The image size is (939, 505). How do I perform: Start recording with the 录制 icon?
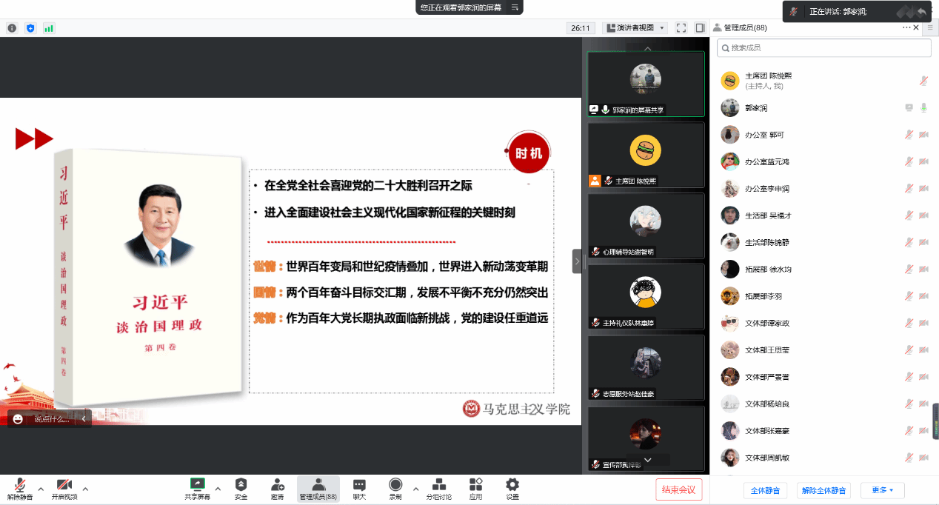(395, 484)
